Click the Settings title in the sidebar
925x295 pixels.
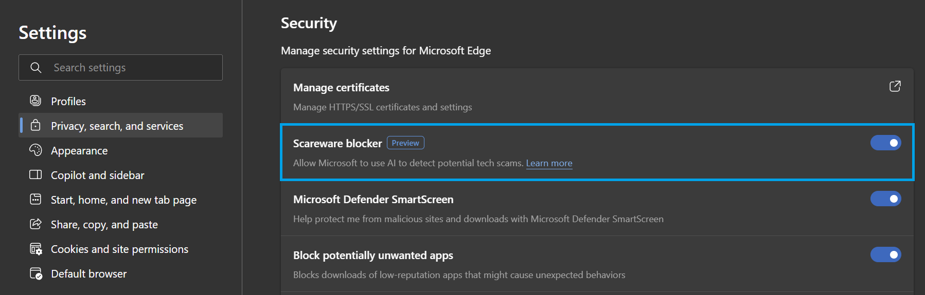pos(52,33)
